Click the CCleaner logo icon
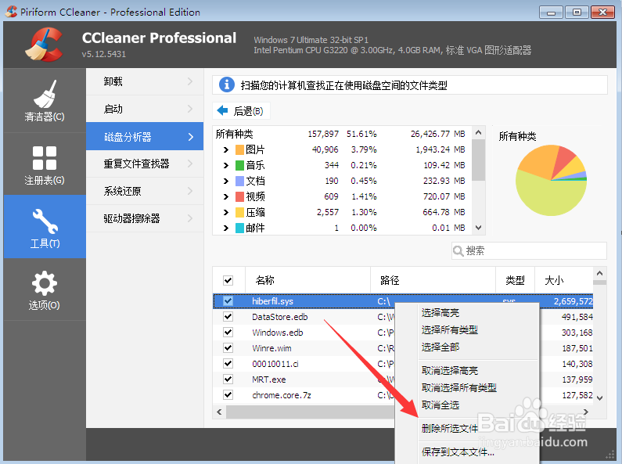This screenshot has height=464, width=622. tap(44, 45)
